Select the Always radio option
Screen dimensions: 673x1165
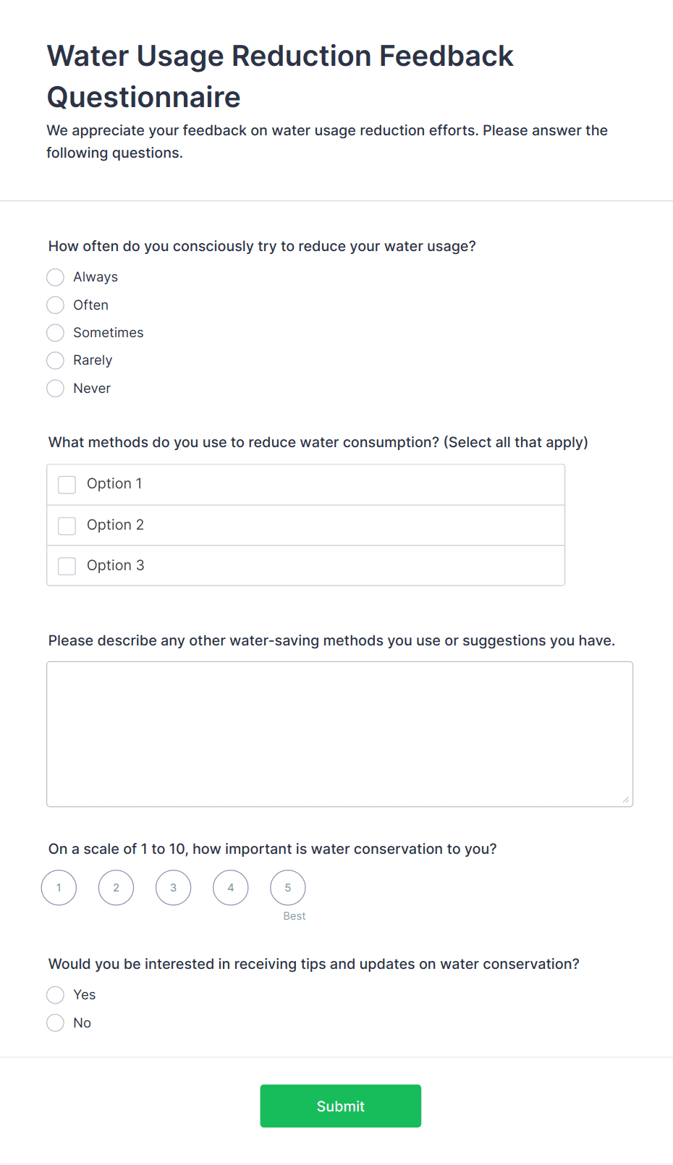(x=55, y=277)
